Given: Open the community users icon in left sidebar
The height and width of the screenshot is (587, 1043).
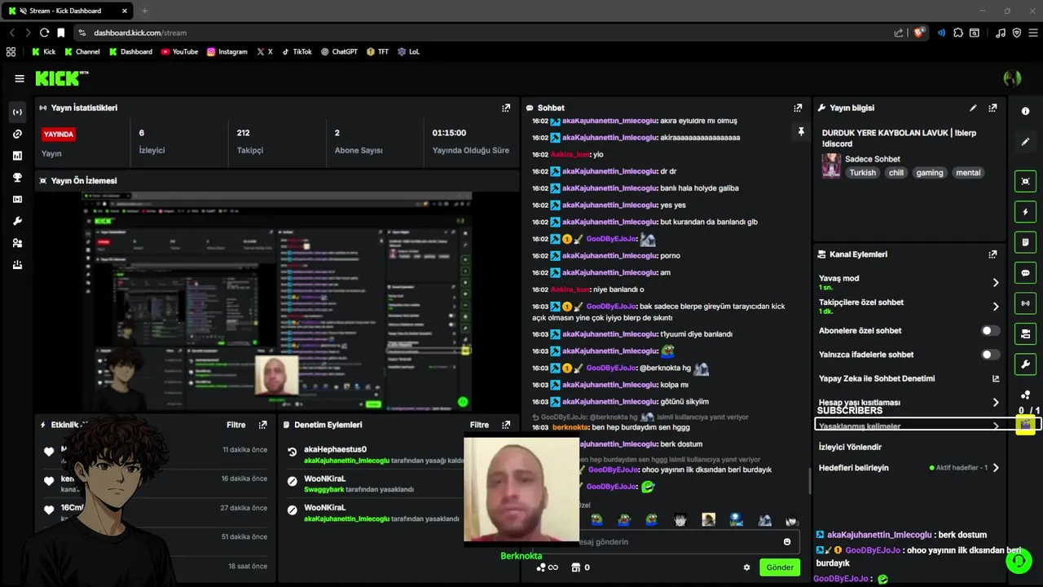Looking at the screenshot, I should [x=17, y=243].
